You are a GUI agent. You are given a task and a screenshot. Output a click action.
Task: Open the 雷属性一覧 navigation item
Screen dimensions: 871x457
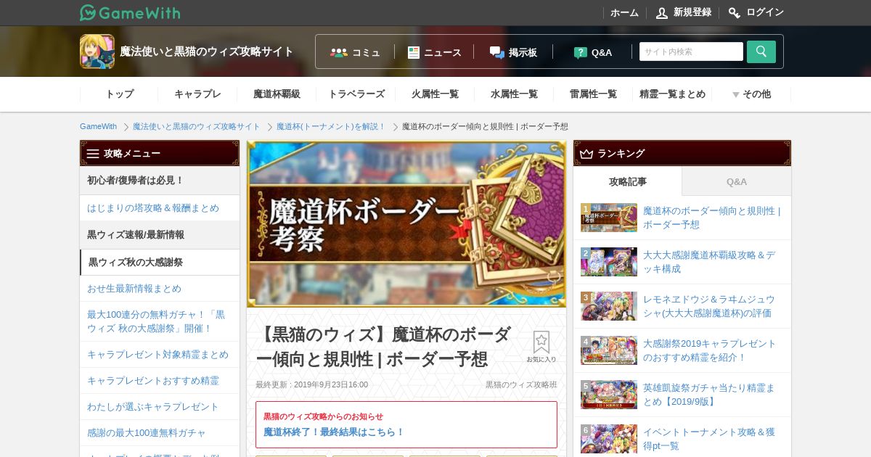pos(593,94)
